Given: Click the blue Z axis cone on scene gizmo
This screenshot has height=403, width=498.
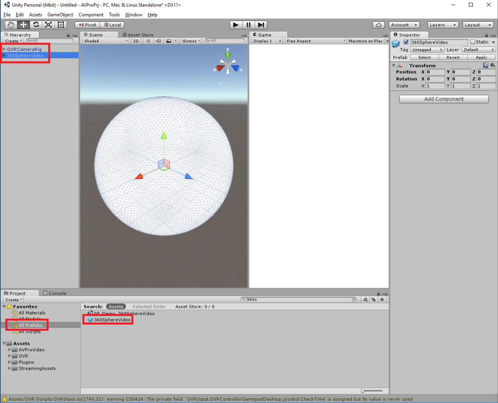Looking at the screenshot, I should click(x=235, y=68).
